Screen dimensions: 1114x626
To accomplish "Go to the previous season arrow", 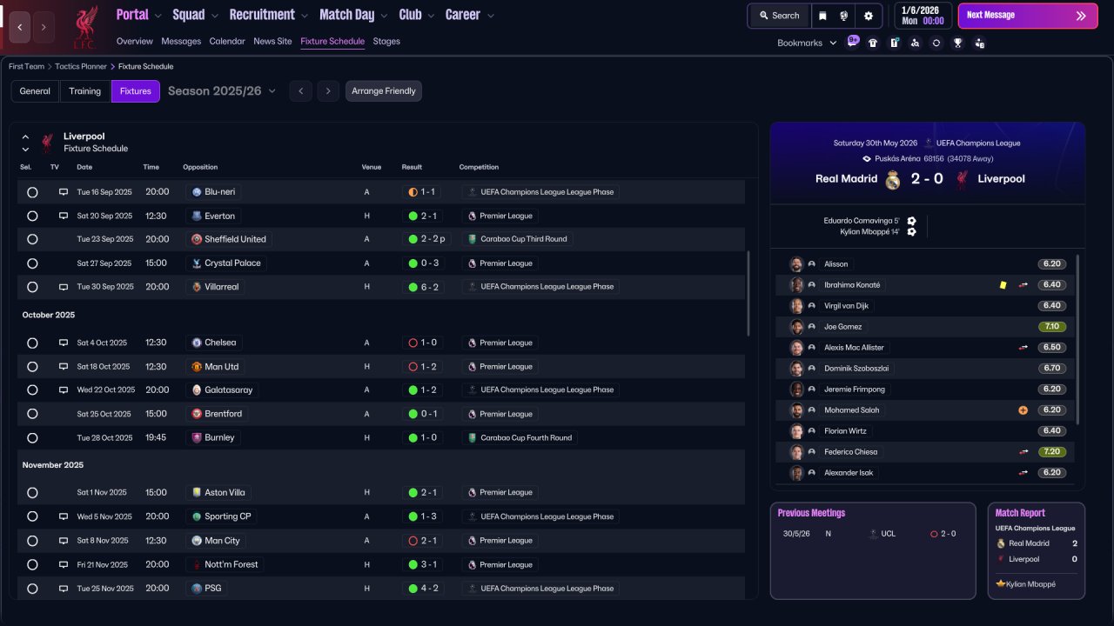I will [301, 91].
